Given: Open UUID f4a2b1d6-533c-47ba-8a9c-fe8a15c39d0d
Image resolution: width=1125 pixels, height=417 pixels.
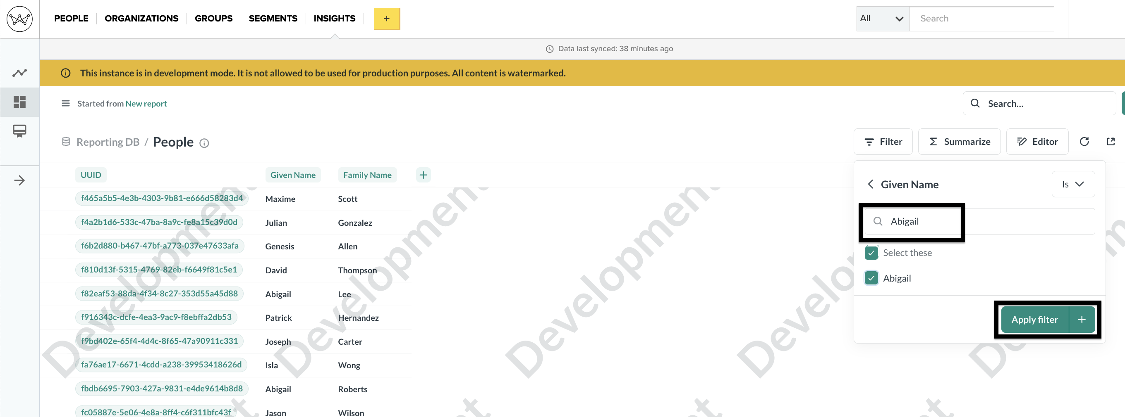Looking at the screenshot, I should pyautogui.click(x=159, y=222).
